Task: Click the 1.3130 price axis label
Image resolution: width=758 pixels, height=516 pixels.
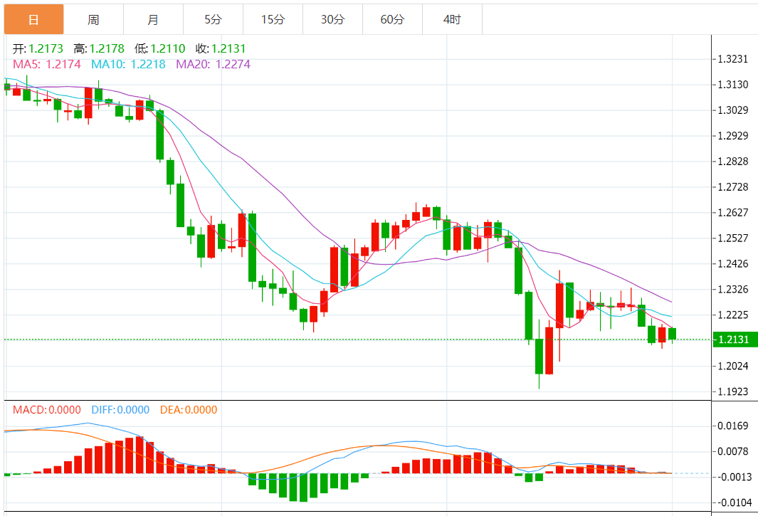Action: 733,85
